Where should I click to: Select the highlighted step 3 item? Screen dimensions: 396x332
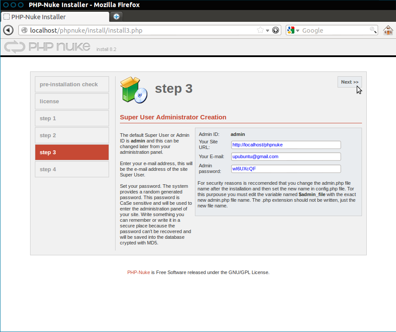coord(72,152)
